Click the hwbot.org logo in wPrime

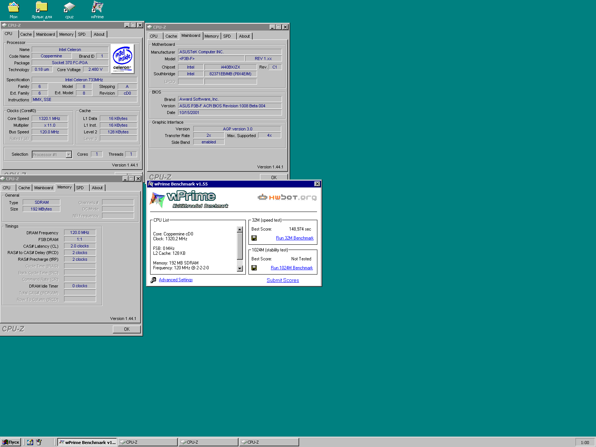pos(287,197)
